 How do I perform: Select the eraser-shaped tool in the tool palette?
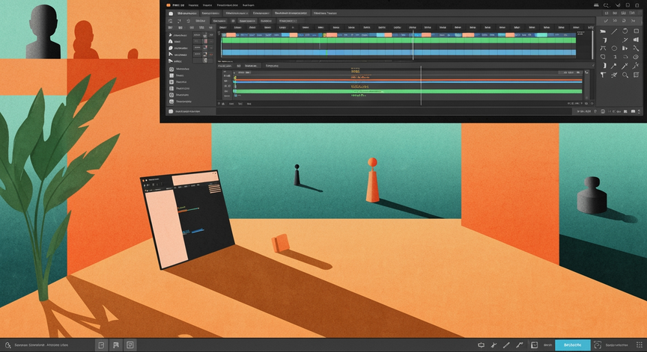tap(603, 31)
